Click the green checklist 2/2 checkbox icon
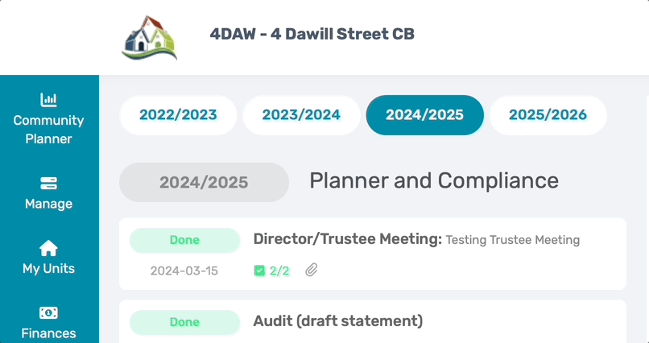Screen dimensions: 649x343 tap(259, 271)
